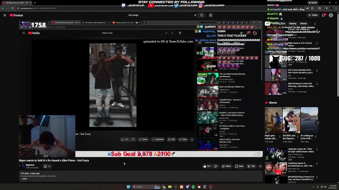Open the Windows Start menu
This screenshot has width=339, height=190.
coord(128,187)
